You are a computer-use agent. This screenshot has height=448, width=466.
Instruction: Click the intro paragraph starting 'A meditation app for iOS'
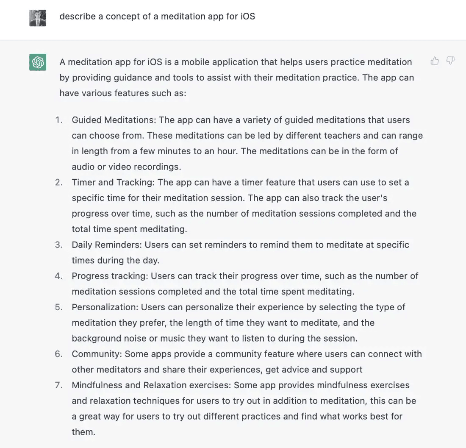237,78
